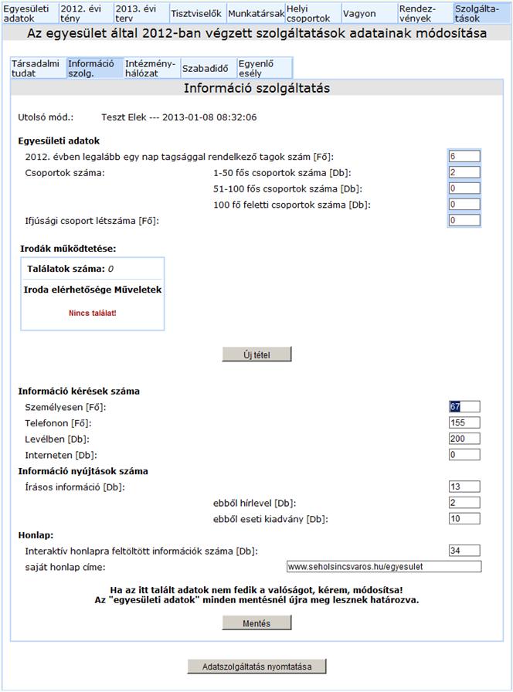Click the Új tétel button

(x=256, y=354)
